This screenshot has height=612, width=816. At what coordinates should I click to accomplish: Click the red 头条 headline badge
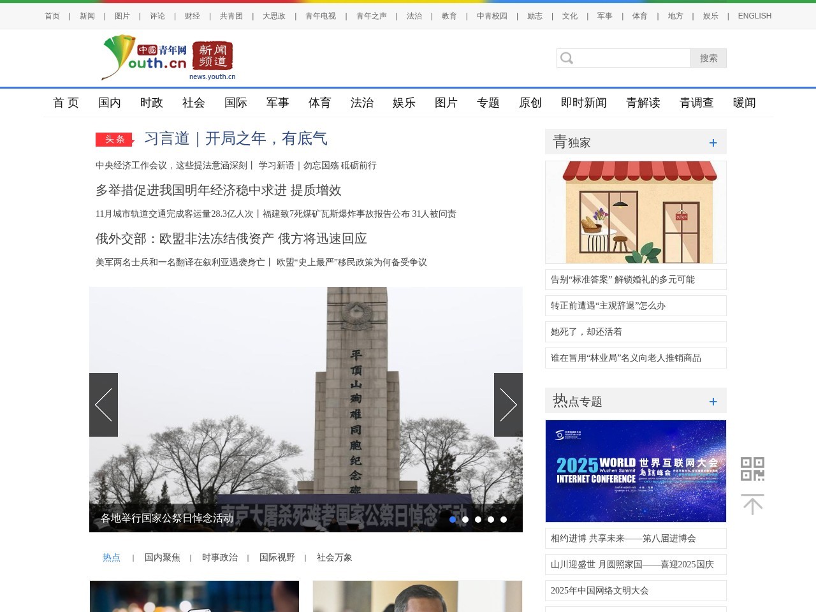click(114, 139)
